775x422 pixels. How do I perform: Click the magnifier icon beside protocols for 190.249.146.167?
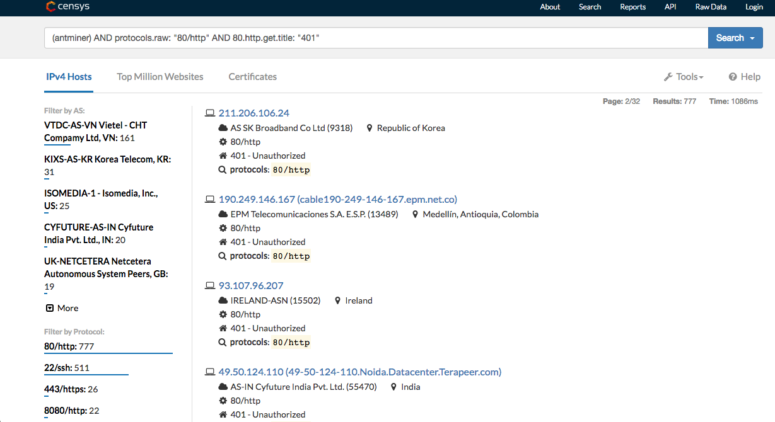point(223,257)
